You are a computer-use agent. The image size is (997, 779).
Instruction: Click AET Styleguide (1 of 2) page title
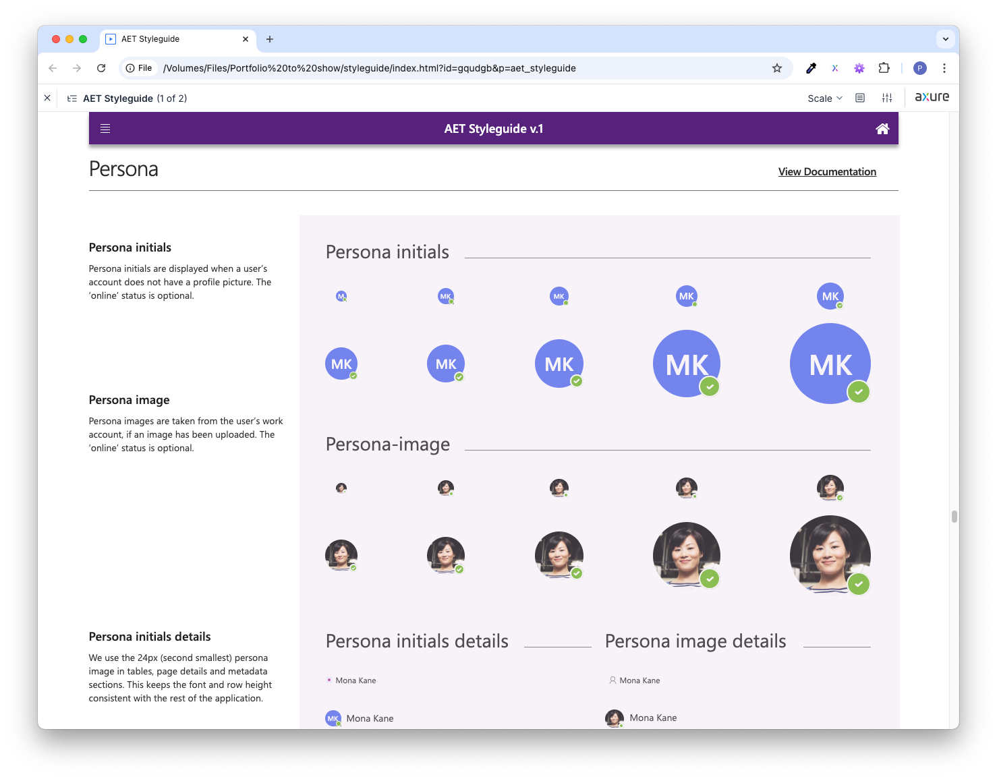point(135,98)
